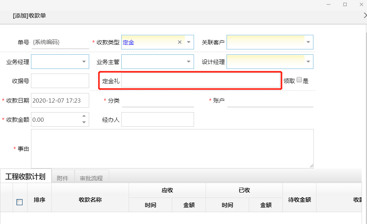Open the 业务经理 dropdown

tap(84, 62)
